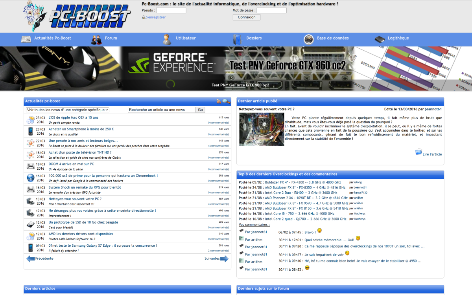Click the smiley after the "Bravo !" comment
Image resolution: width=472 pixels, height=295 pixels.
(x=320, y=231)
